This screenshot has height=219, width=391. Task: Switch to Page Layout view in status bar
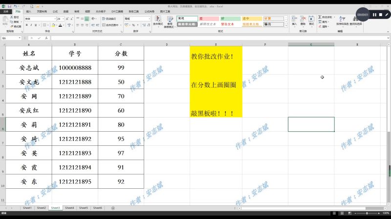pos(342,213)
